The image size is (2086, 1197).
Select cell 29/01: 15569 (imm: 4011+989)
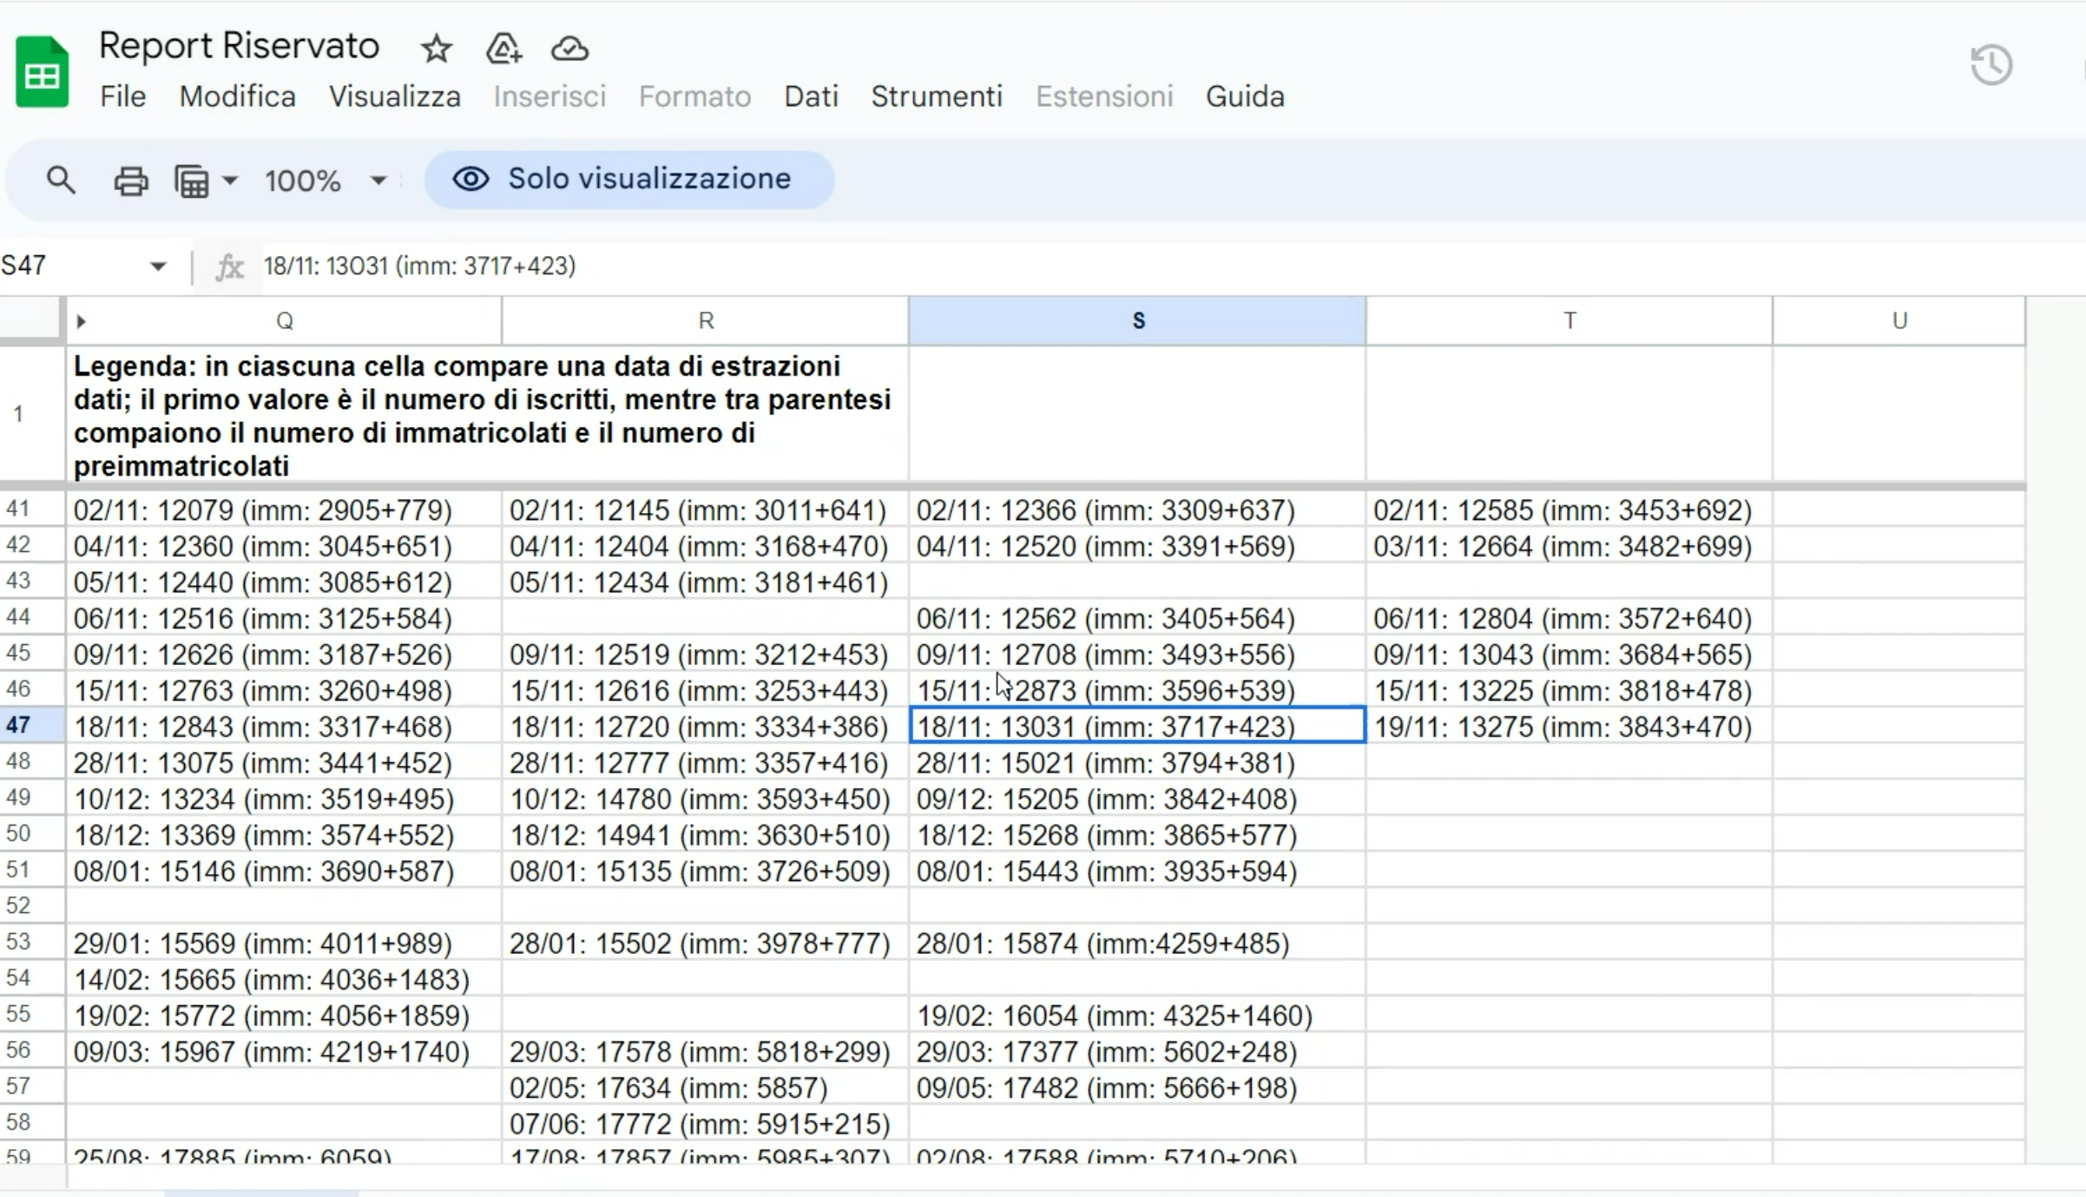coord(284,944)
